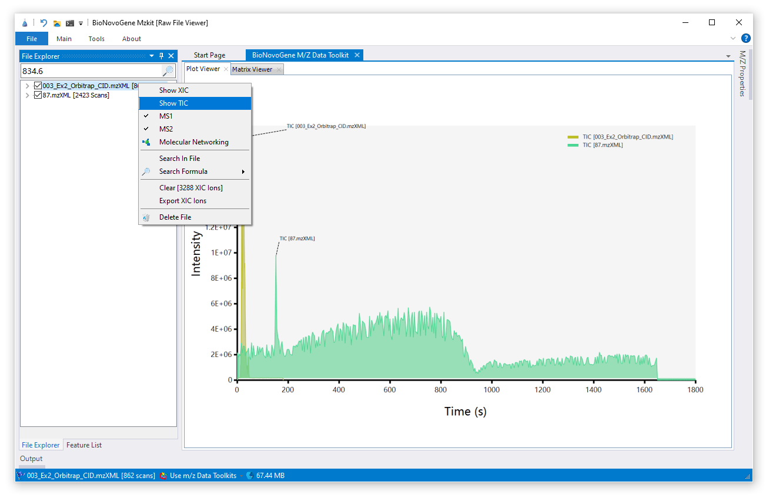The image size is (776, 498).
Task: Open the About ribbon tab
Action: pos(132,39)
